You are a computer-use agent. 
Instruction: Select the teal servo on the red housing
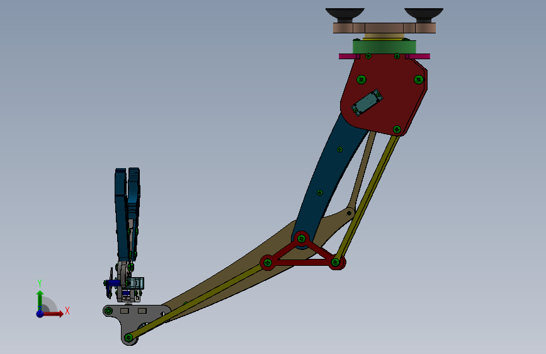367,103
